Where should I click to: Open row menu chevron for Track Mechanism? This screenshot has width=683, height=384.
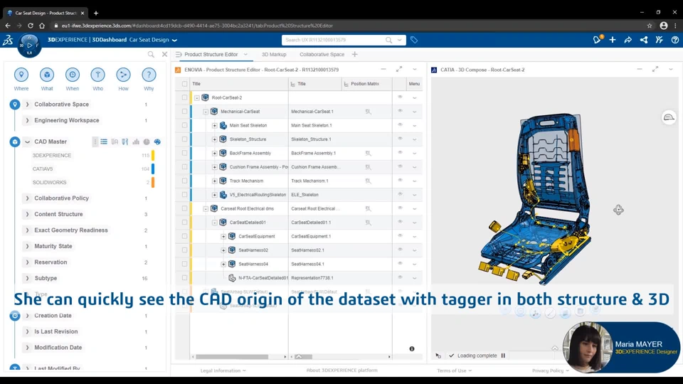[414, 181]
